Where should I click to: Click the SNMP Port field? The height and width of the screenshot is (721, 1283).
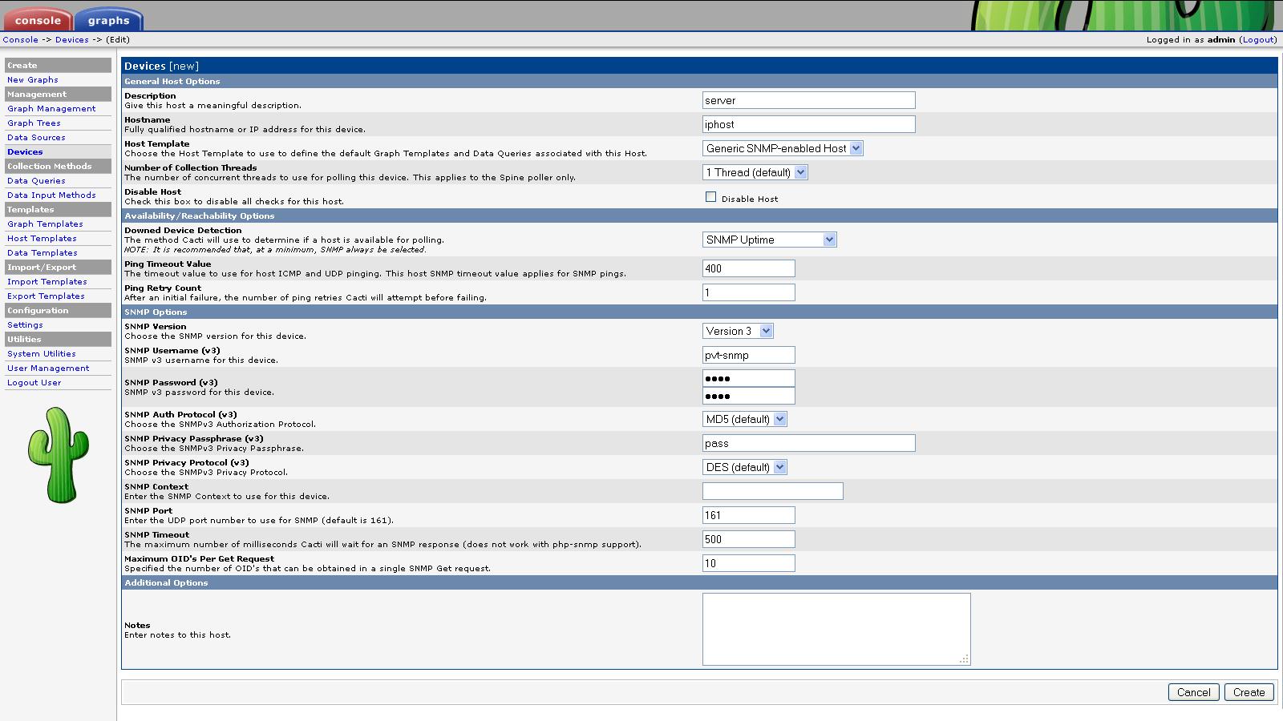(748, 515)
